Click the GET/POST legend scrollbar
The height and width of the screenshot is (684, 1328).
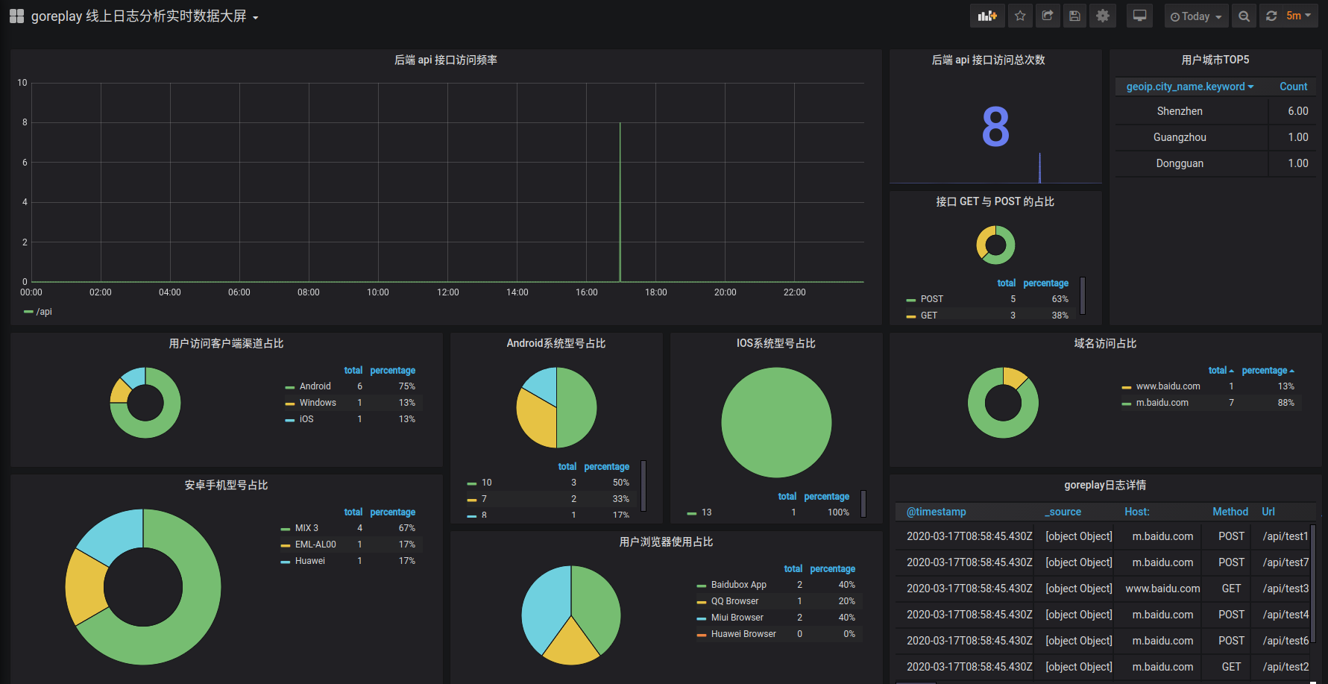pyautogui.click(x=1083, y=295)
